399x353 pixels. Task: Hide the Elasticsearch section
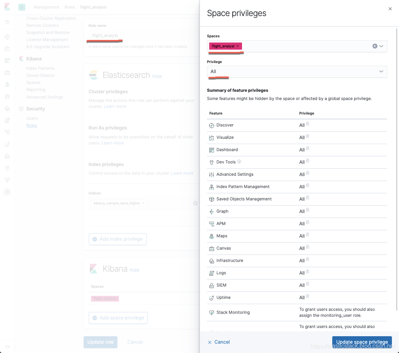[x=157, y=76]
